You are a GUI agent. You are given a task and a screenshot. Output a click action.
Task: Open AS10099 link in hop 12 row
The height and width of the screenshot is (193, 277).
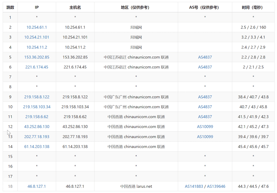click(205, 127)
